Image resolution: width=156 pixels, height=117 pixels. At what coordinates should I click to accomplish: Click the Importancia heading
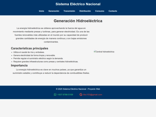point(19,66)
